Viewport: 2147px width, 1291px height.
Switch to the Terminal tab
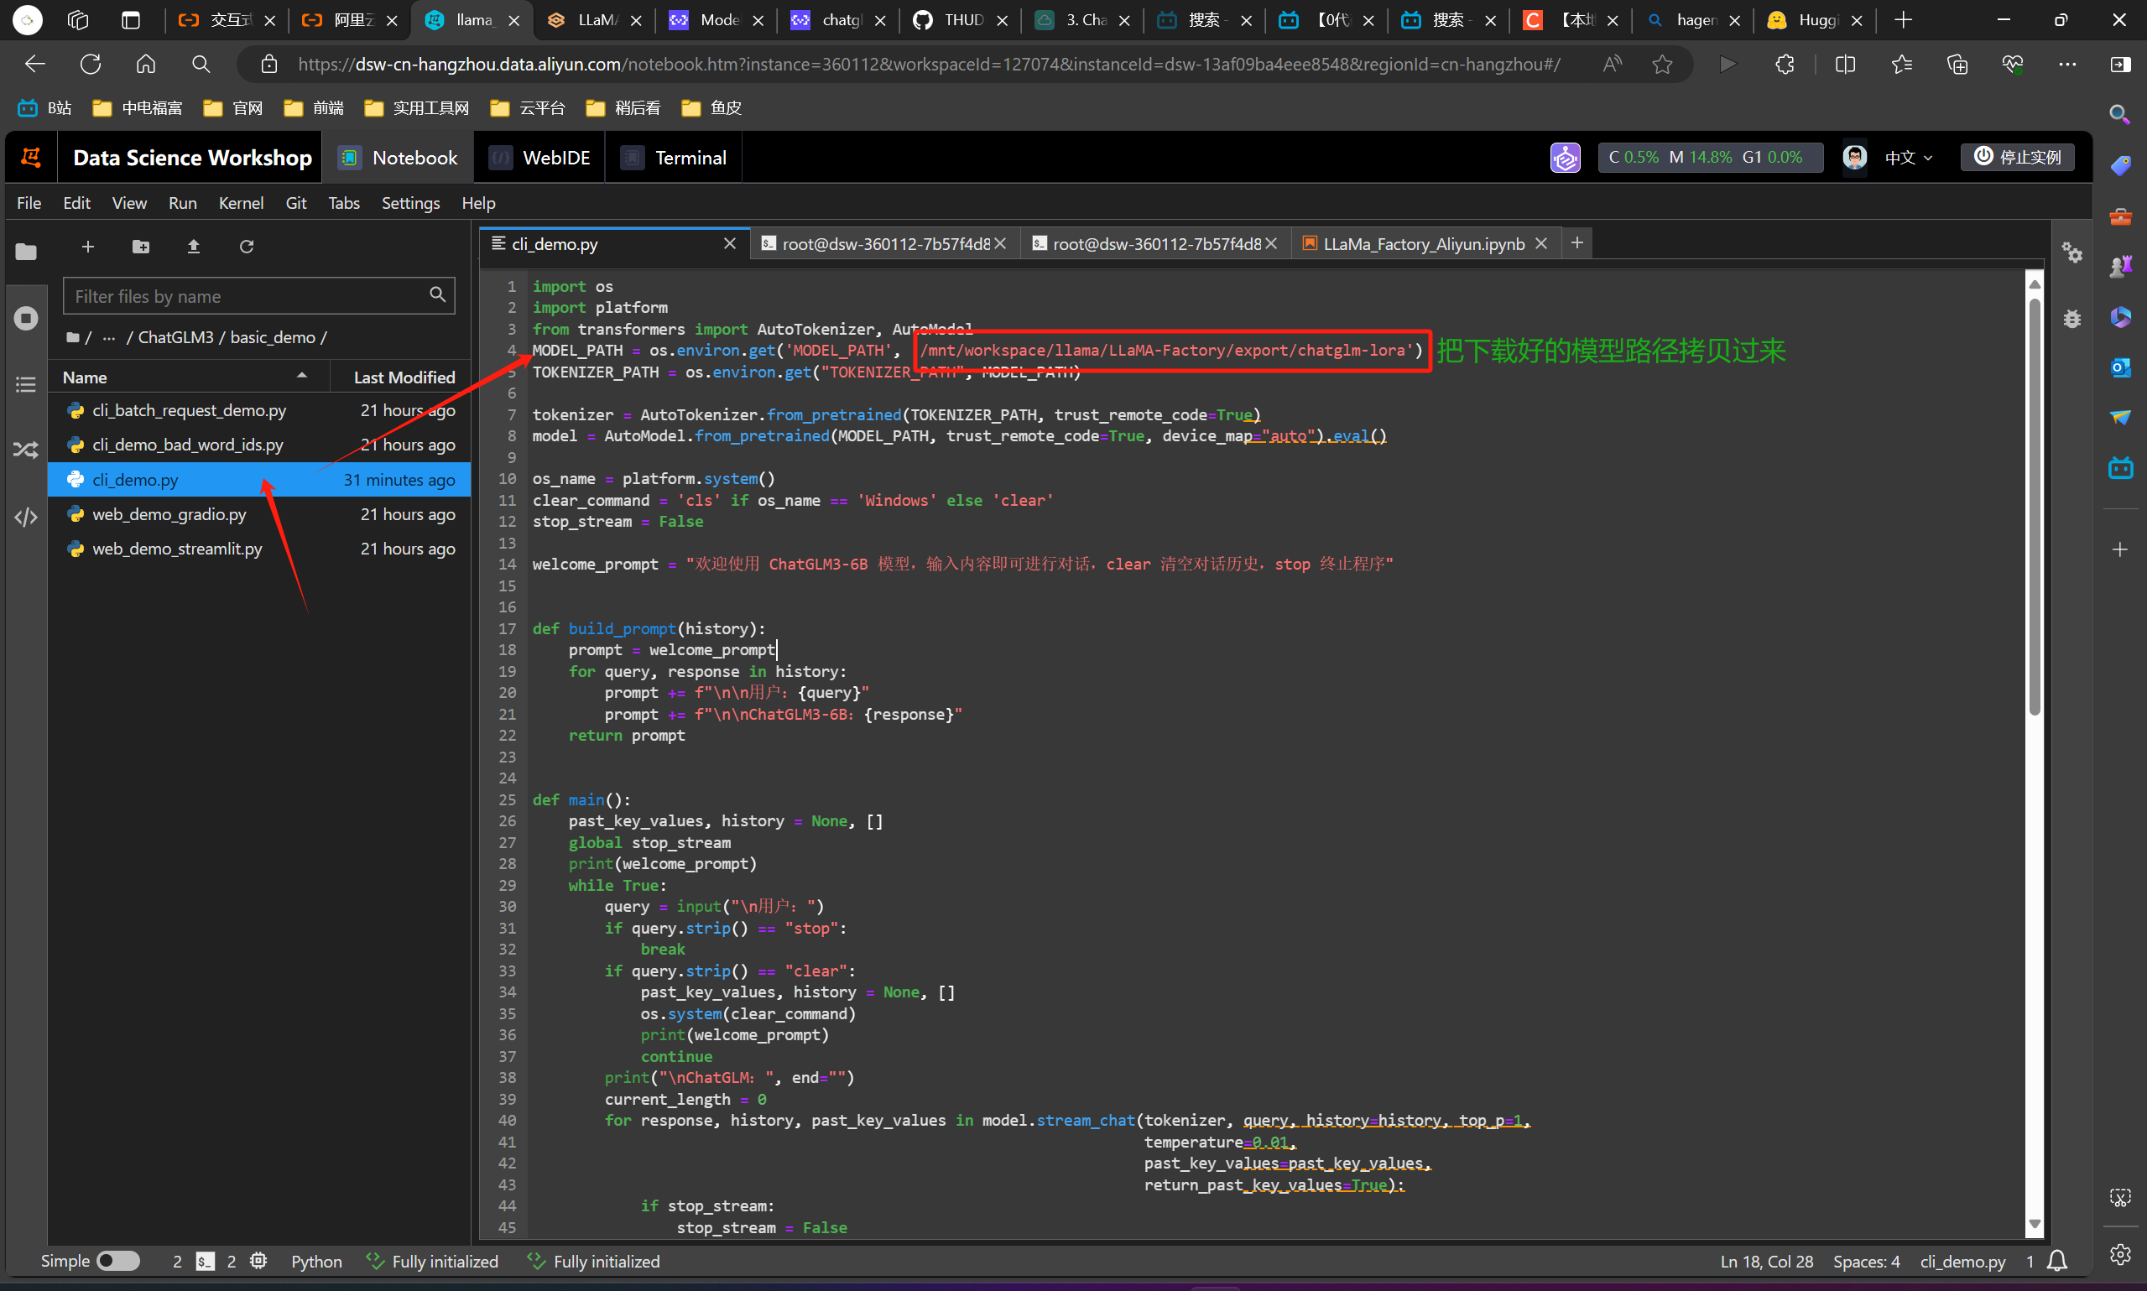[675, 158]
